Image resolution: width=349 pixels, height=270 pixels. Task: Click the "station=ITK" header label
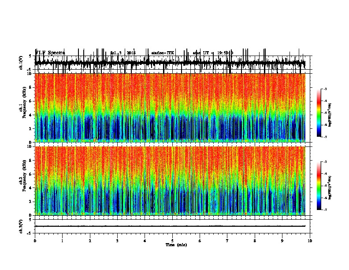[x=163, y=53]
